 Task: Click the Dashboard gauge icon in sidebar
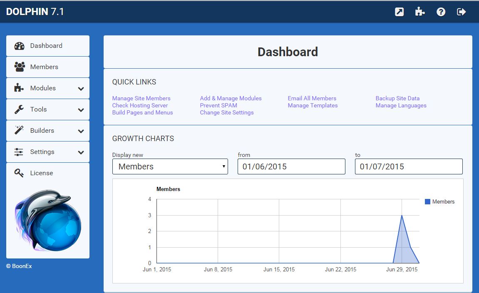(19, 46)
